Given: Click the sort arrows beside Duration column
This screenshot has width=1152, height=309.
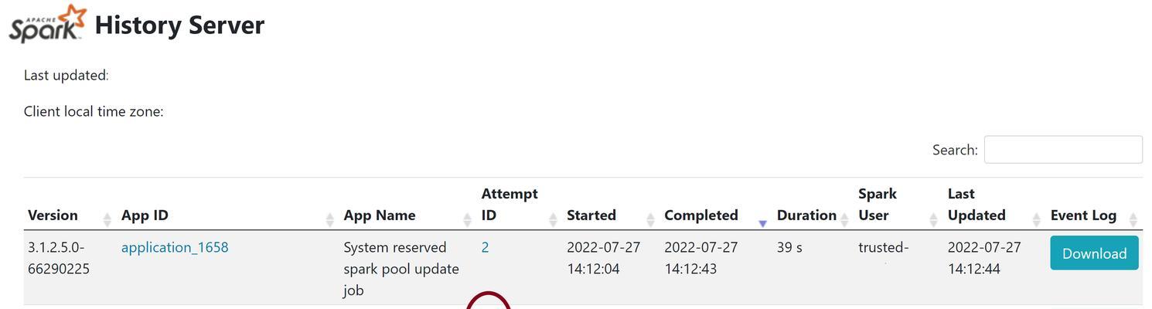Looking at the screenshot, I should 844,220.
